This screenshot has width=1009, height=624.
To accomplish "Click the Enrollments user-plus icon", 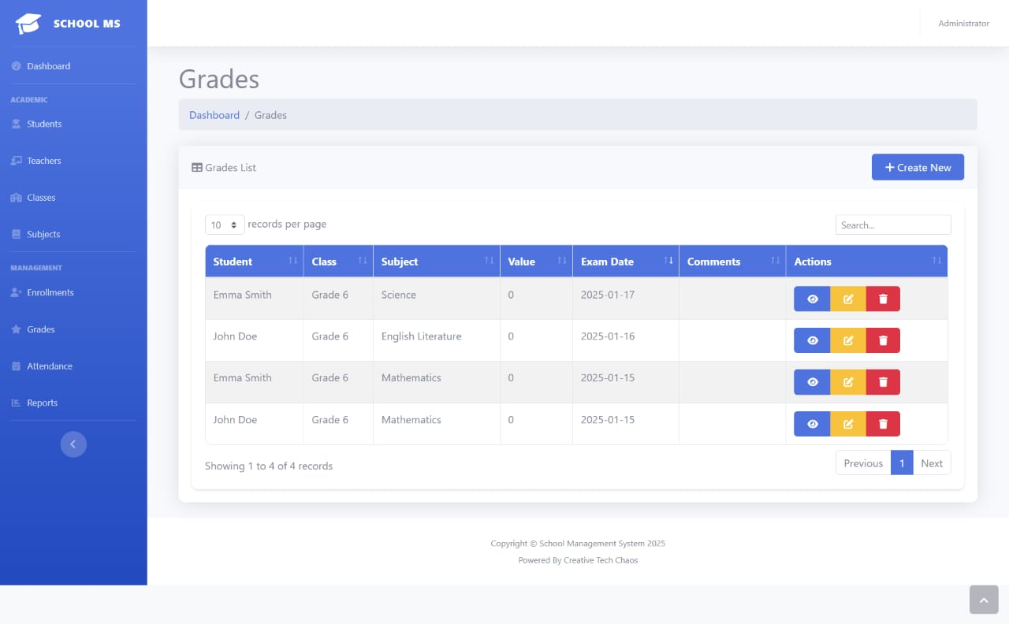I will (16, 292).
